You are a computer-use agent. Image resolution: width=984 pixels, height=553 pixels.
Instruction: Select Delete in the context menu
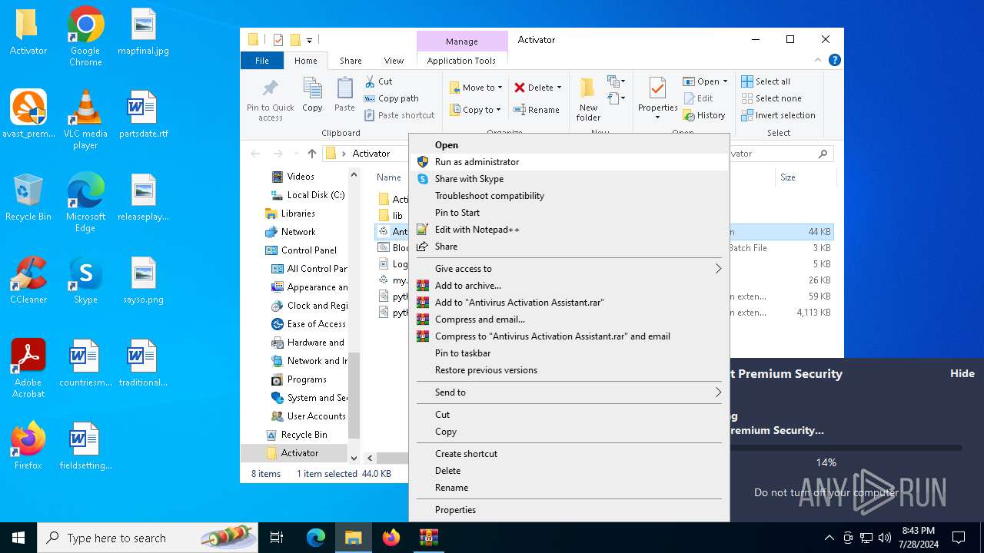point(569,471)
